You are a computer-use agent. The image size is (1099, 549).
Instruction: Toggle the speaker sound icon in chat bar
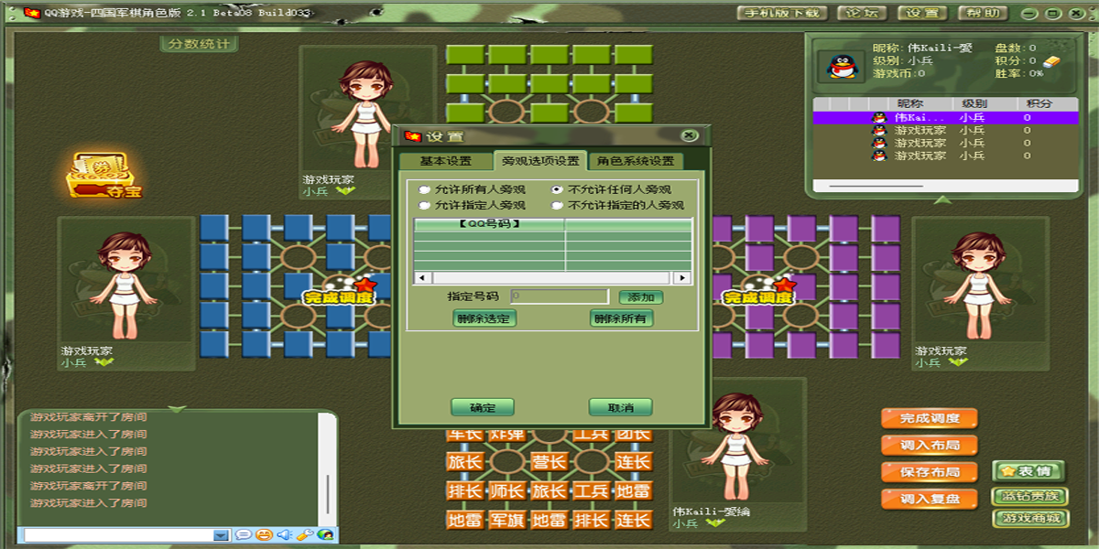click(x=285, y=535)
